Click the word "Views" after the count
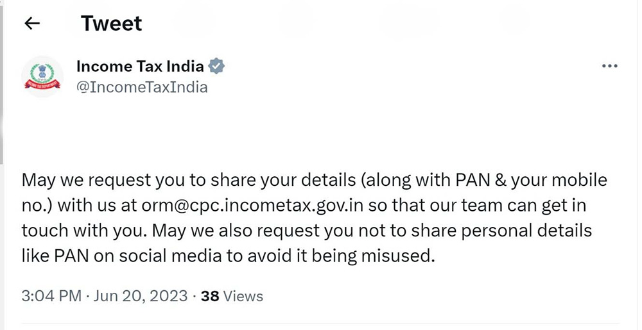The width and height of the screenshot is (642, 330). click(243, 296)
